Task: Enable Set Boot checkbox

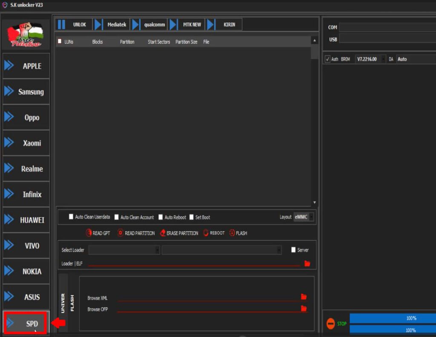Action: [x=191, y=217]
